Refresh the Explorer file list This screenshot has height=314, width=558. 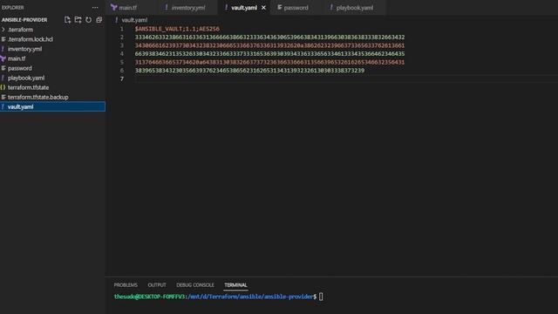(88, 20)
